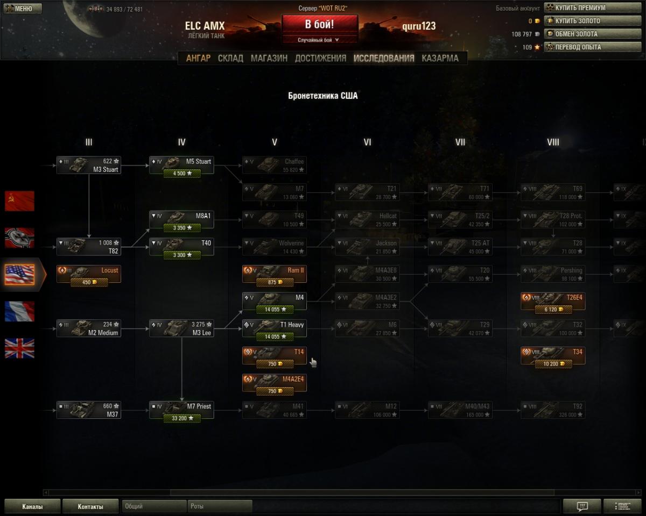Expand the Случайный бой battle type dropdown
This screenshot has height=516, width=646.
click(320, 40)
